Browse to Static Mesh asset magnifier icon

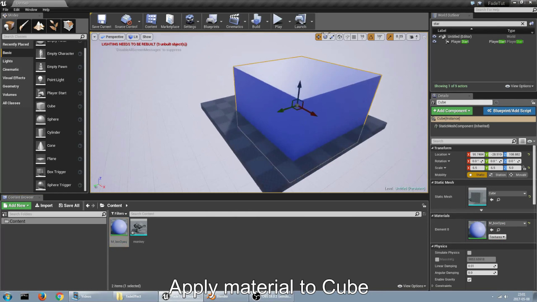(498, 200)
